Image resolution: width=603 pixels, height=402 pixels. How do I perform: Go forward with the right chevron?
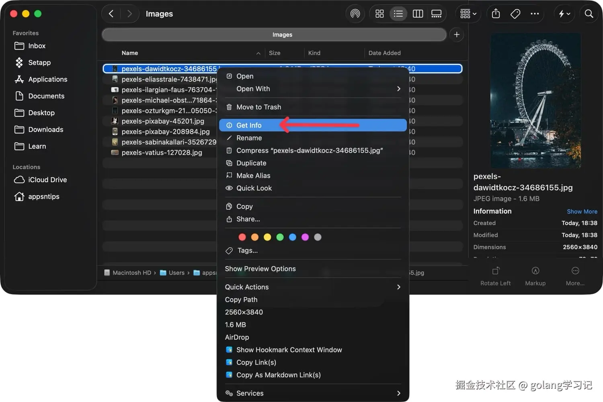tap(129, 14)
